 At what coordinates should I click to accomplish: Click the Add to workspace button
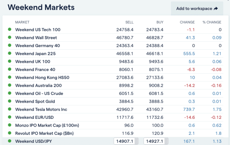click(x=197, y=8)
